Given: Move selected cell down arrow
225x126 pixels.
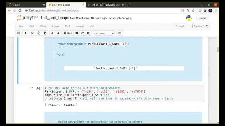Looking at the screenshot, I should [58, 33].
